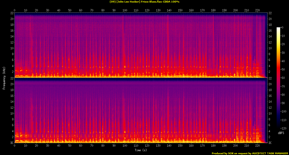The image size is (289, 155).
Task: Click the "Frequency (kHz)" axis label
Action: coord(4,78)
